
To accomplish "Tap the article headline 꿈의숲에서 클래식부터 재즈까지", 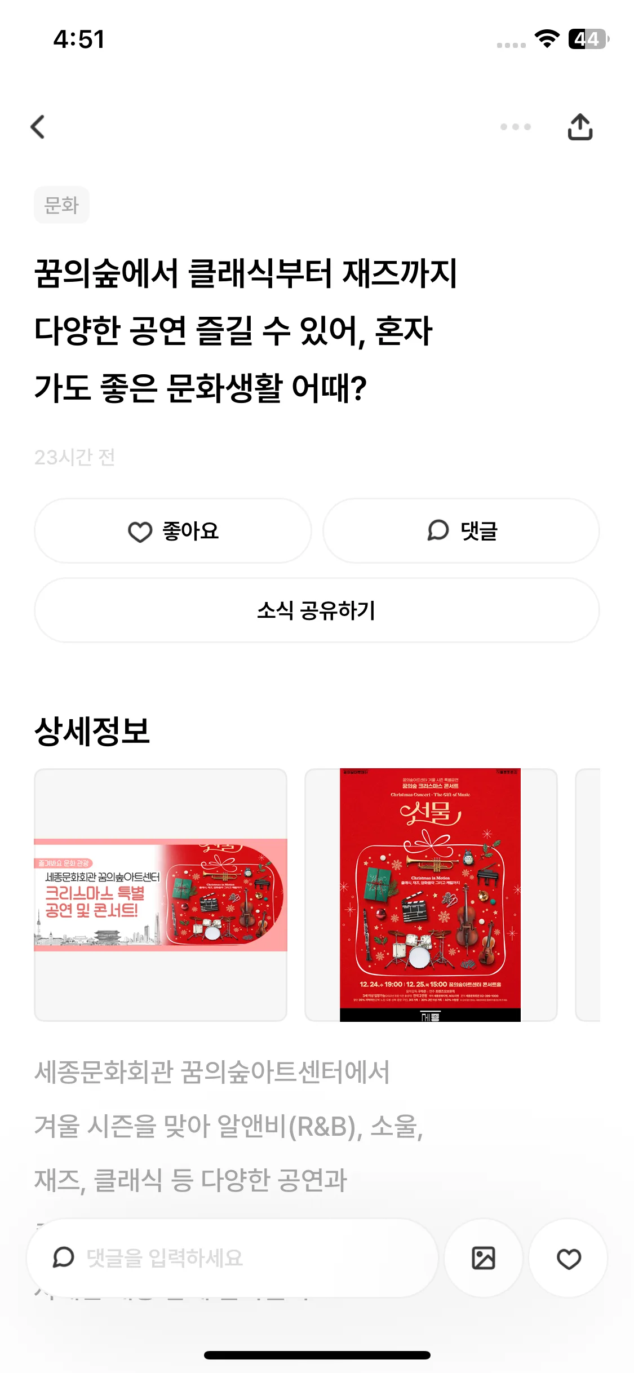I will (246, 273).
